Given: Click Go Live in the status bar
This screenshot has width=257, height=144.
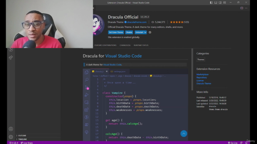Looking at the screenshot, I should point(233,143).
